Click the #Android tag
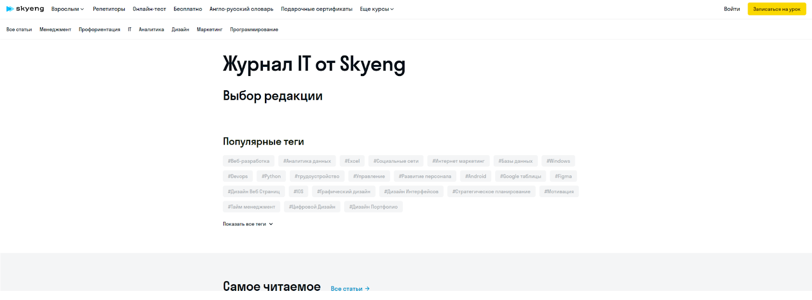This screenshot has height=300, width=812. pos(476,176)
